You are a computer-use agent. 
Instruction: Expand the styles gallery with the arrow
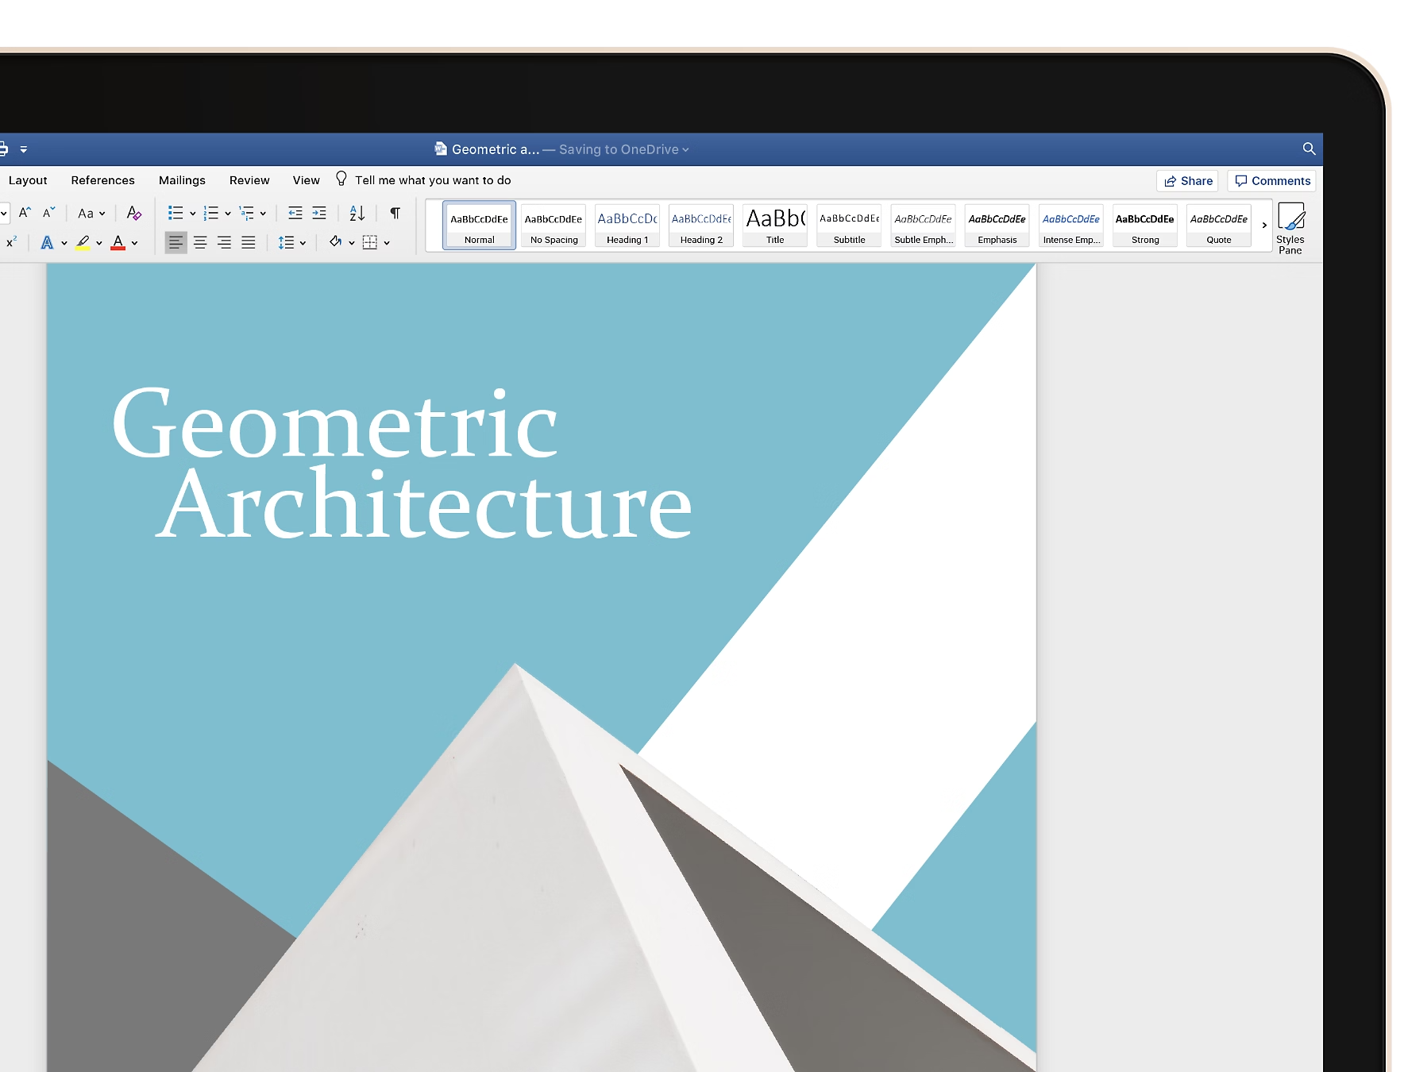[x=1264, y=226]
